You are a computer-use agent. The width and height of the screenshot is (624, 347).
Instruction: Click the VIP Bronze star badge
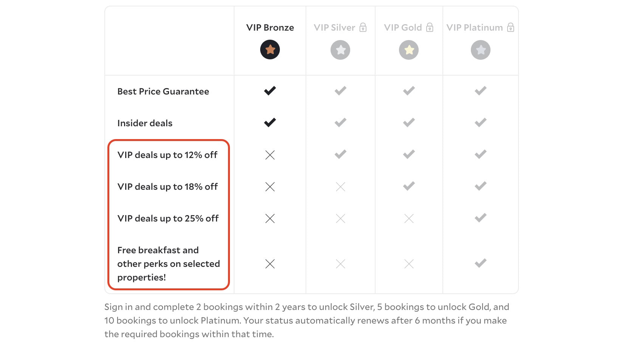tap(270, 50)
